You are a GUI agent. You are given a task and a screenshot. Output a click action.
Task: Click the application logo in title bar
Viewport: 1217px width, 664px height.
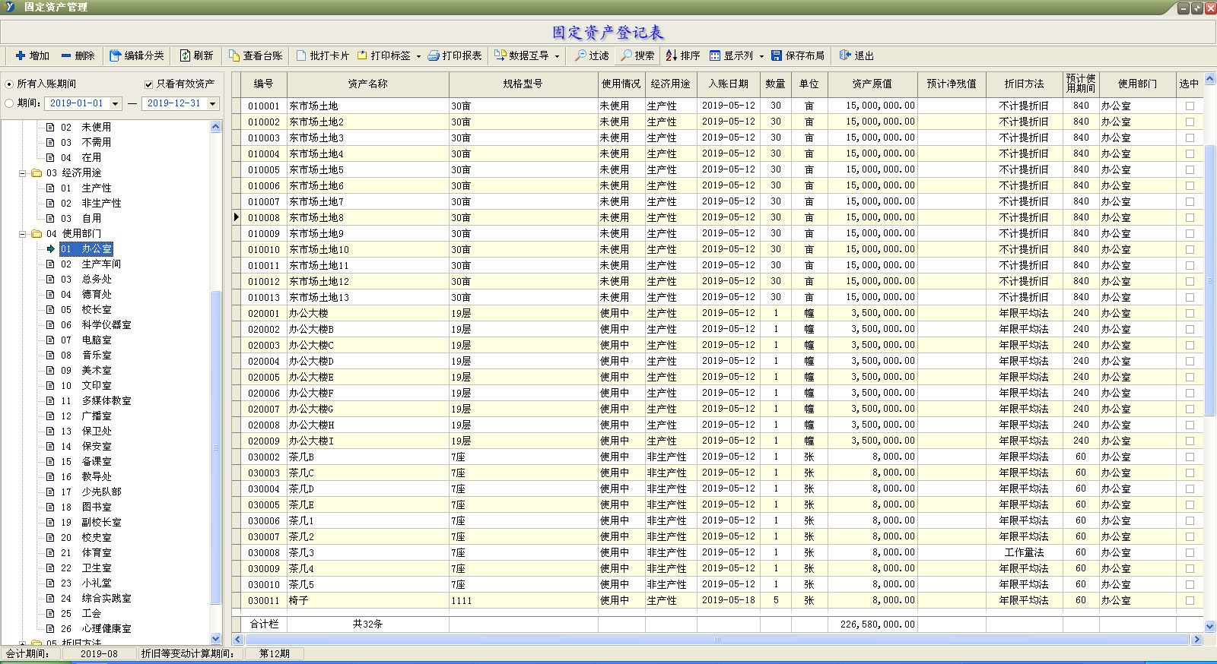click(10, 7)
